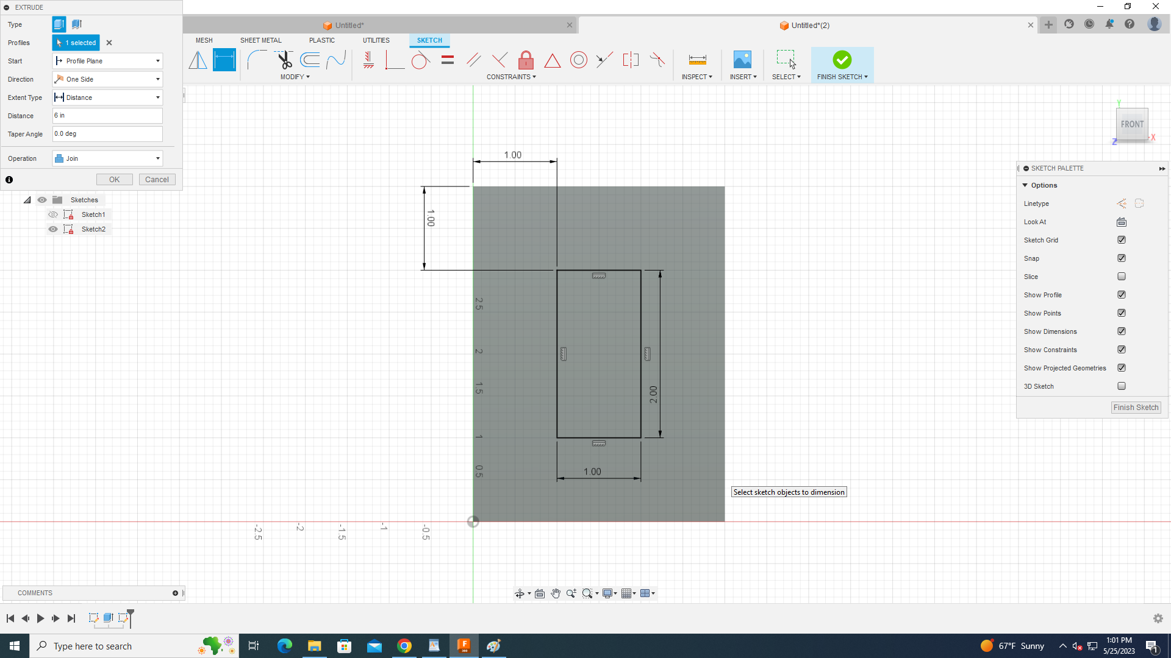Viewport: 1171px width, 658px height.
Task: Click OK in the Extrude dialog
Action: click(114, 180)
